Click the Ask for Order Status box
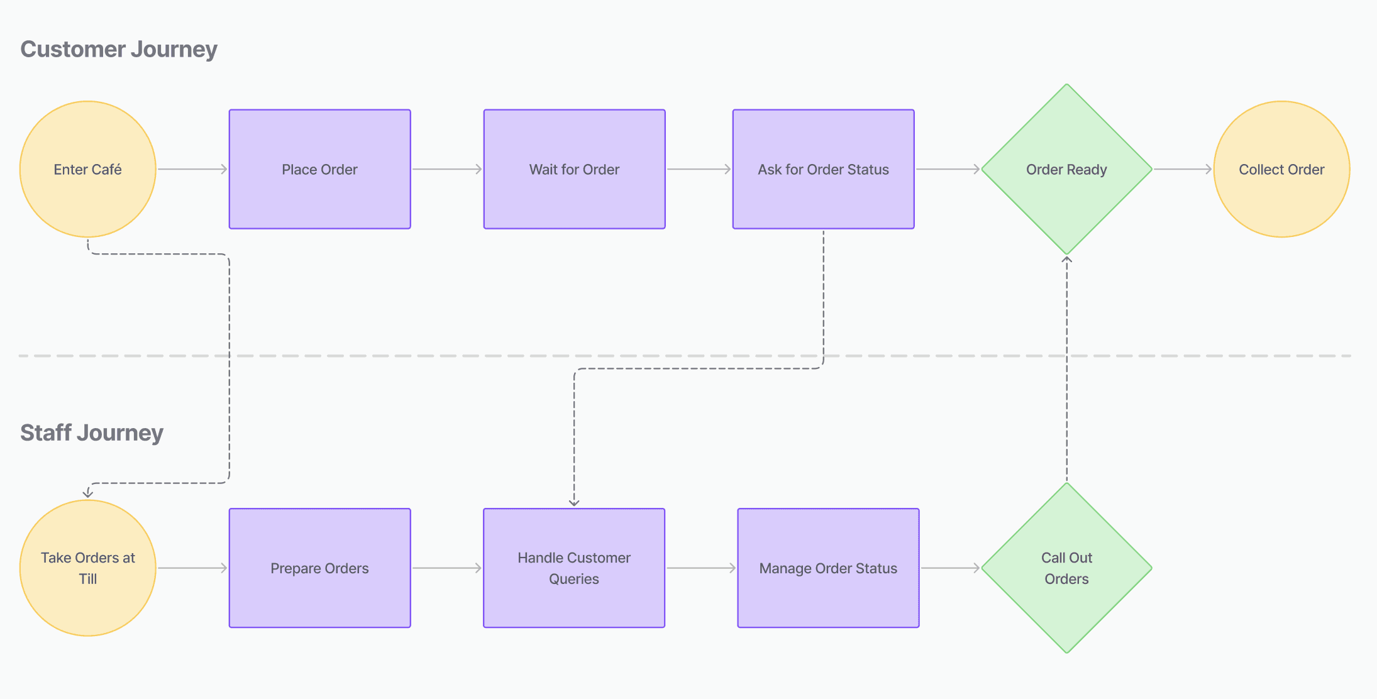Screen dimensions: 1377x699 tap(823, 169)
